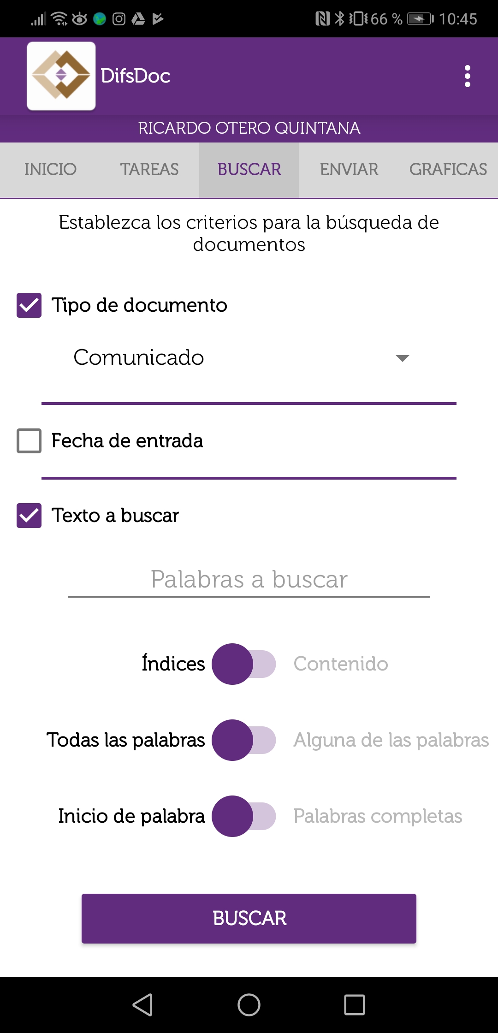
Task: Open the TAREAS tab
Action: click(149, 170)
